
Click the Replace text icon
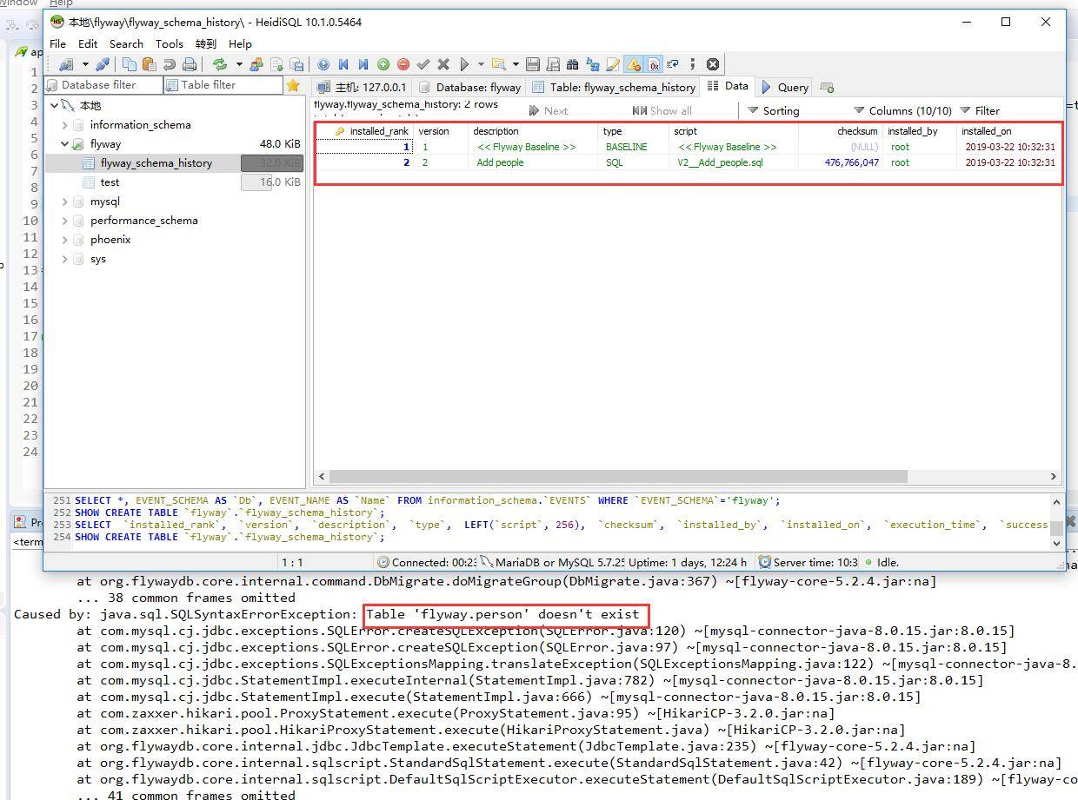click(x=593, y=64)
